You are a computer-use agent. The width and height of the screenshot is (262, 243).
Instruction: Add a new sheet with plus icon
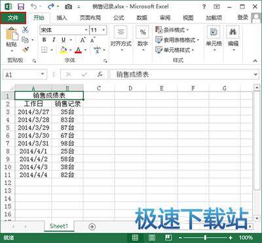[92, 227]
